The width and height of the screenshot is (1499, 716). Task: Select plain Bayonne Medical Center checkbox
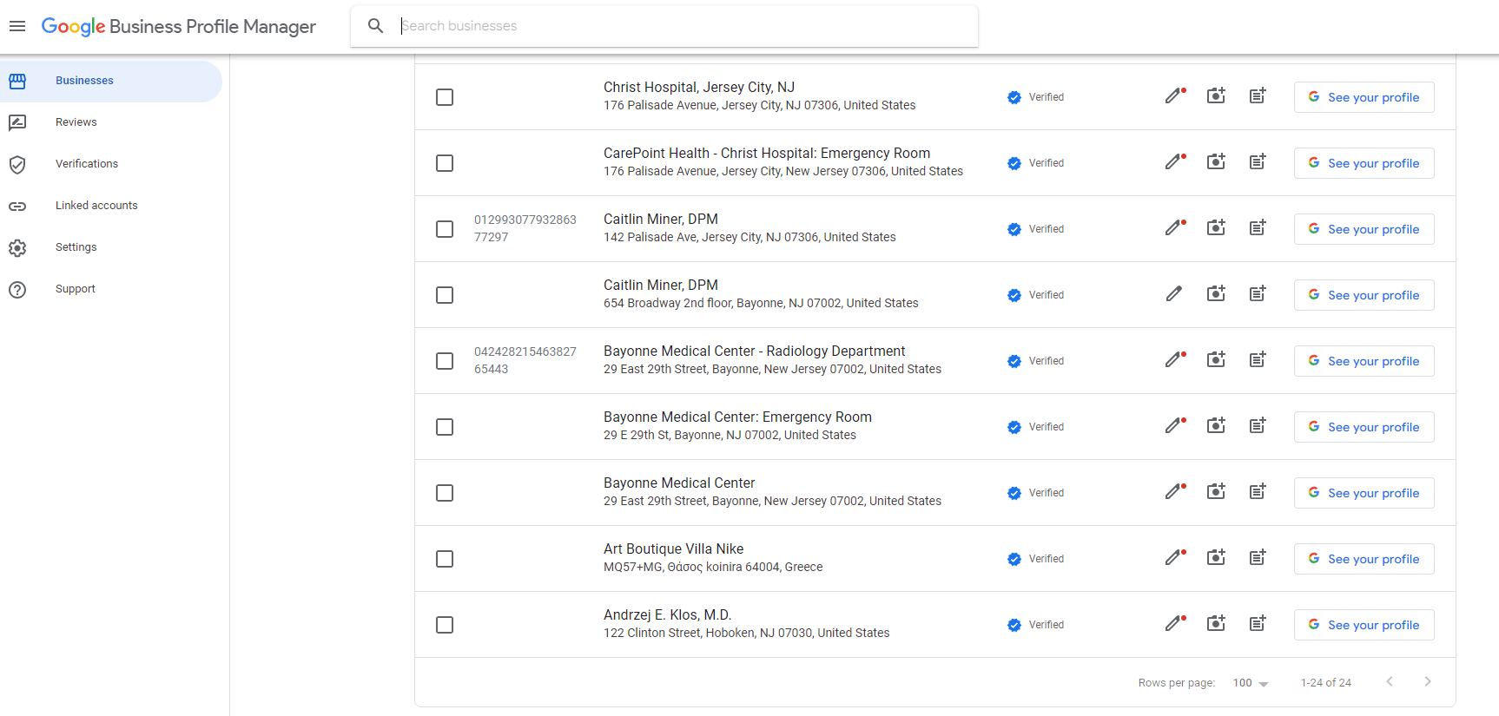(445, 493)
